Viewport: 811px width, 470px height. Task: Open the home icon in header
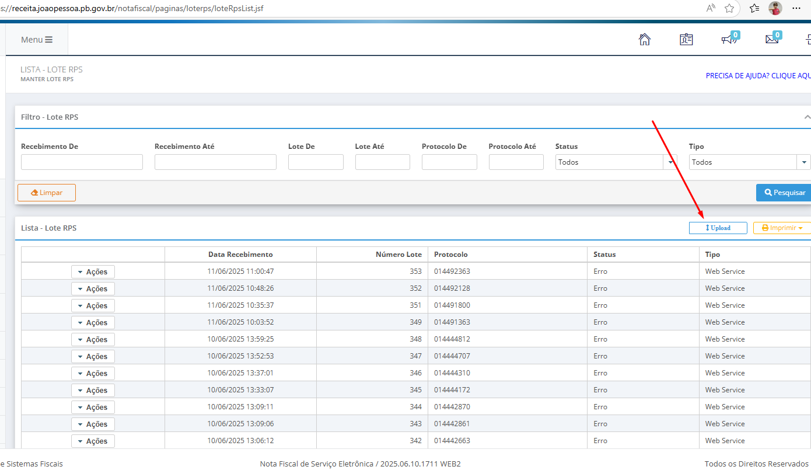point(645,39)
